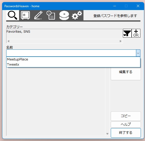Click the list down scroll arrow
Viewport: 145px width, 141px height.
coord(107,134)
